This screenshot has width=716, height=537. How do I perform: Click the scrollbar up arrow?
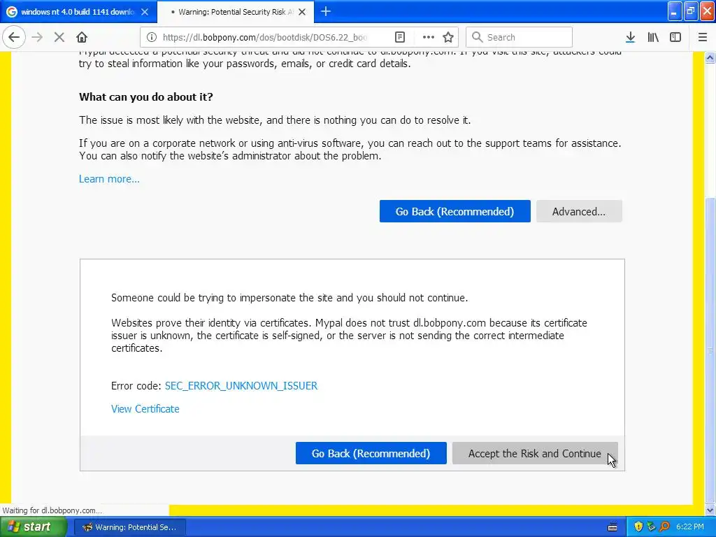pyautogui.click(x=710, y=57)
